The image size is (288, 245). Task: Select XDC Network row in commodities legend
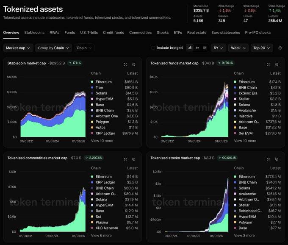pos(114,228)
